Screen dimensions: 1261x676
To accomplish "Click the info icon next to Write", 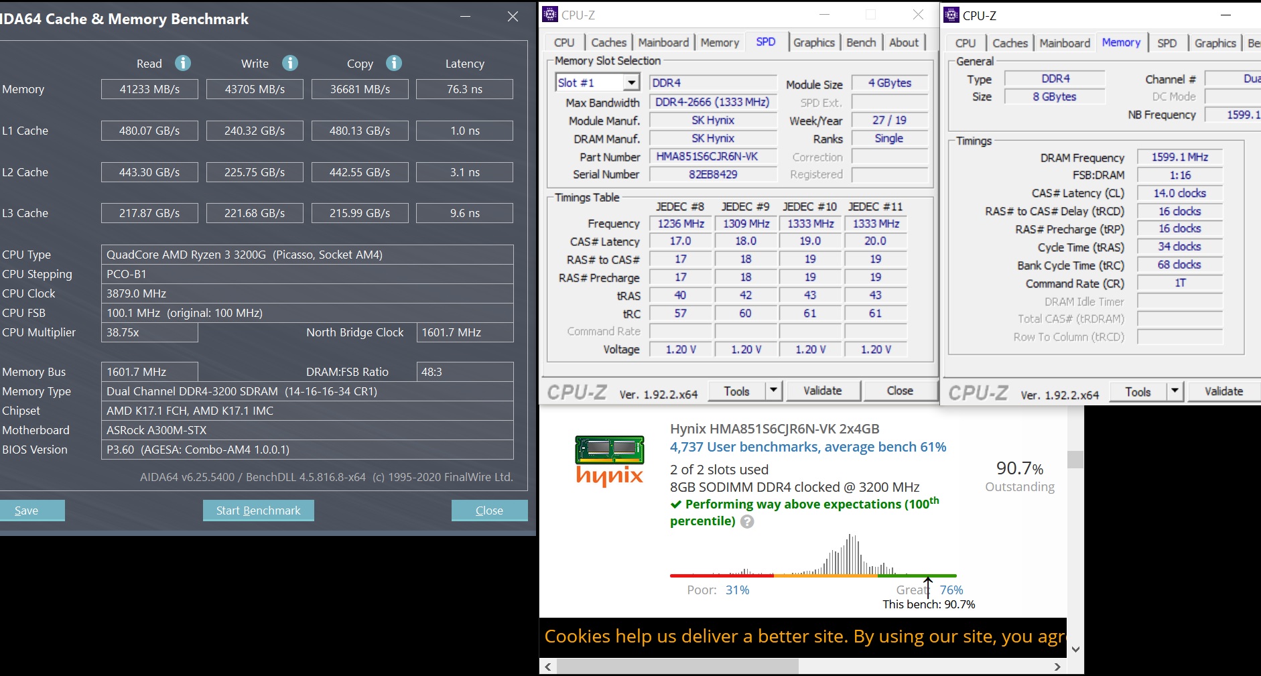I will 289,63.
